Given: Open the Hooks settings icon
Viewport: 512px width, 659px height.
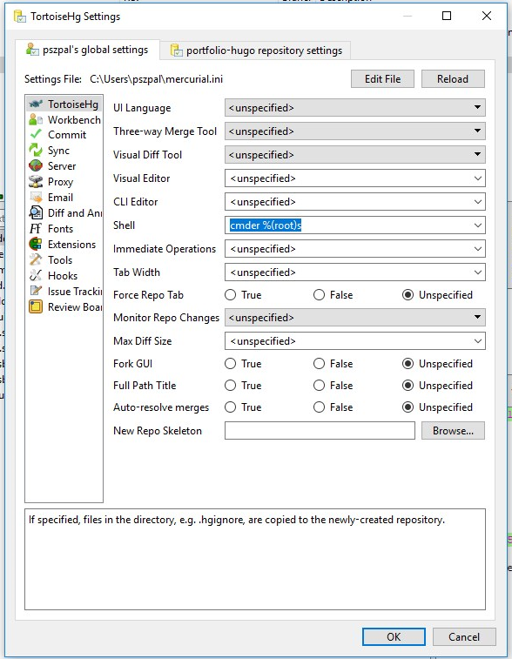Looking at the screenshot, I should pos(36,276).
